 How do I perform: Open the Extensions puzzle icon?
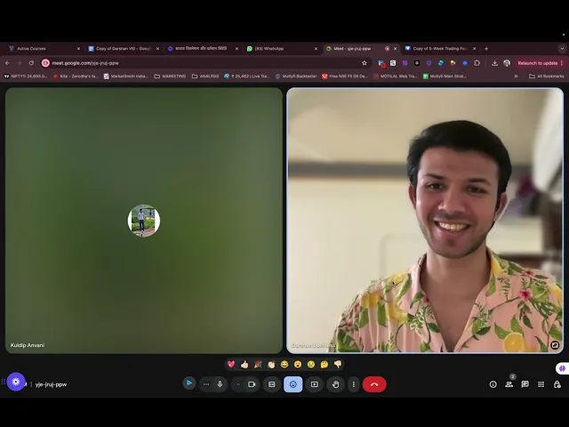[477, 63]
